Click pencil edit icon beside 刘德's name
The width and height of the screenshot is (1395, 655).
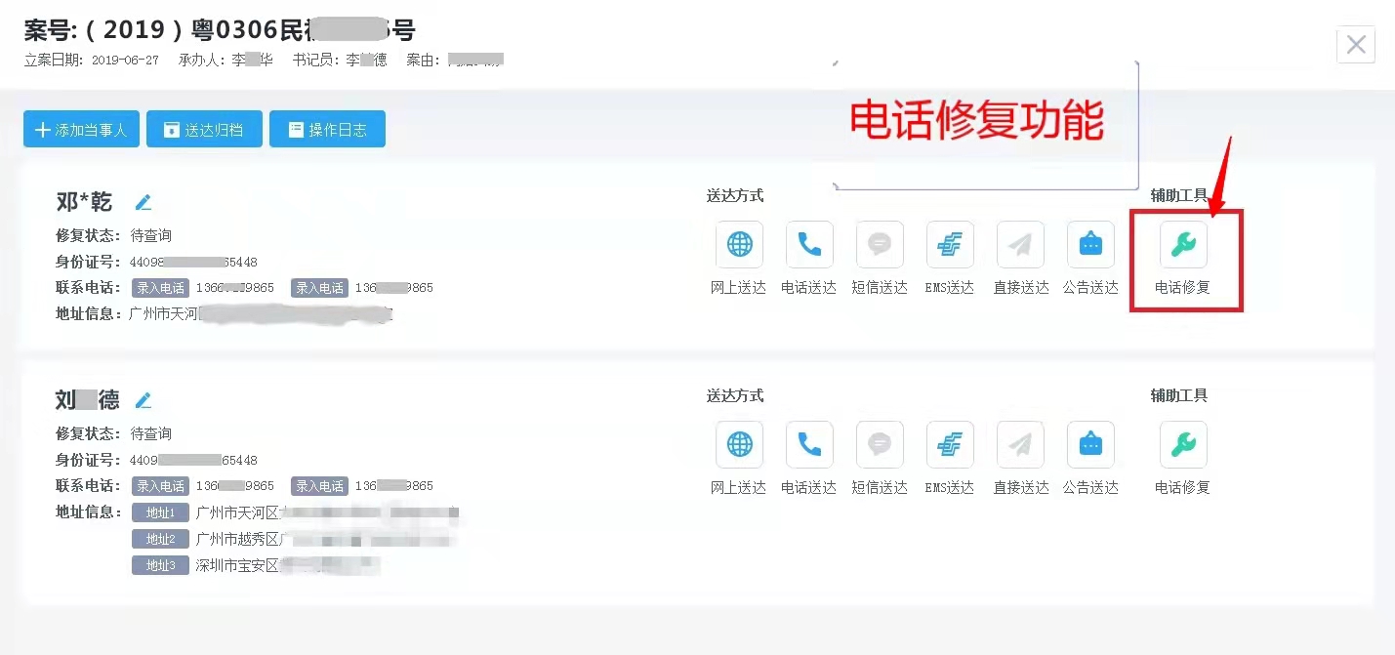pyautogui.click(x=144, y=400)
